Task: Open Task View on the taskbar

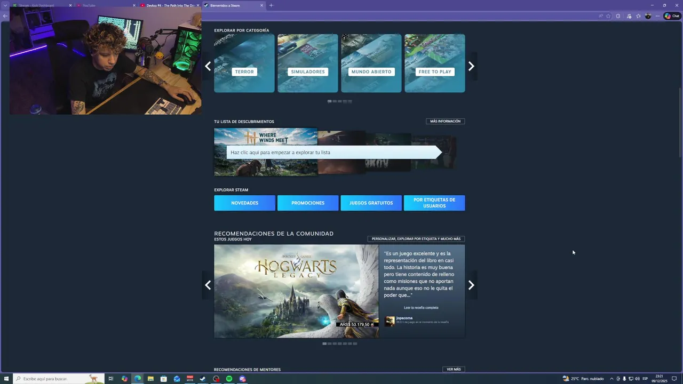Action: [x=111, y=379]
